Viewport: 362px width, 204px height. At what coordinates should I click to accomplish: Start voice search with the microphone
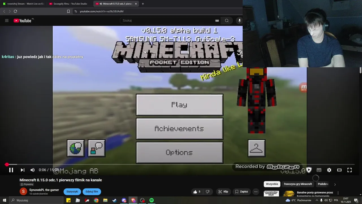(240, 20)
